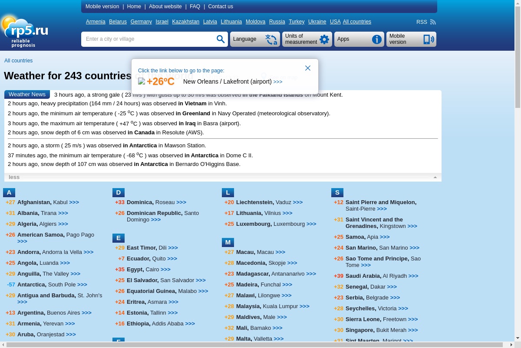Go to Germany in the top country links

click(x=141, y=22)
